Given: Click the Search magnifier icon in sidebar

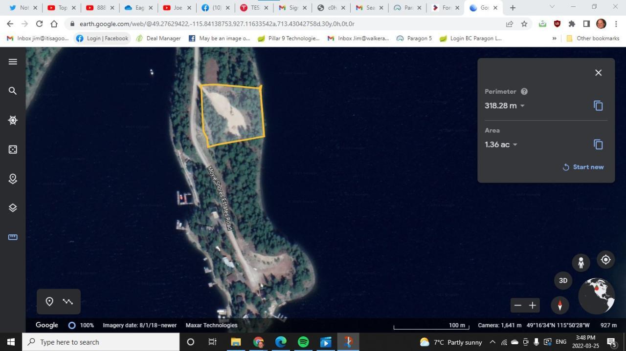Looking at the screenshot, I should [x=13, y=91].
